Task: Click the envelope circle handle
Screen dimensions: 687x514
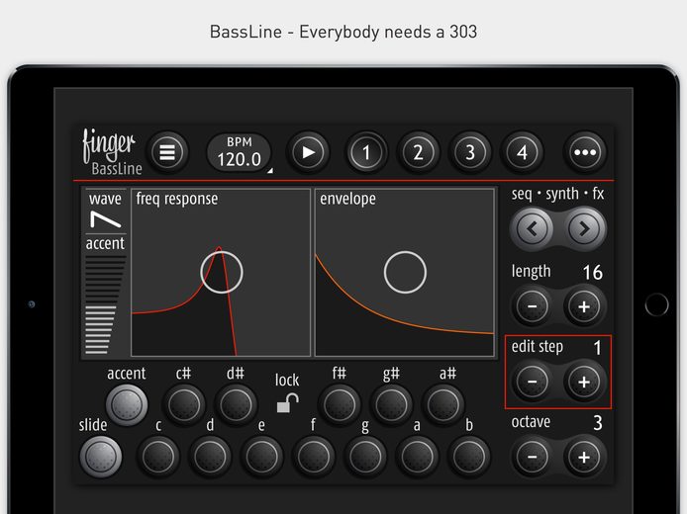Action: pos(405,272)
